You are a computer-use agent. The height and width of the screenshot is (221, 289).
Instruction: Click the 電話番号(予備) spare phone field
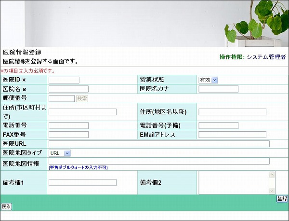(x=218, y=125)
